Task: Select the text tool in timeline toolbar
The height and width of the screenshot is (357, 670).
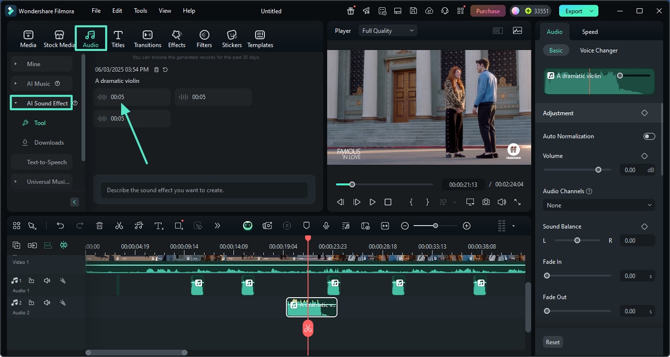Action: point(159,226)
